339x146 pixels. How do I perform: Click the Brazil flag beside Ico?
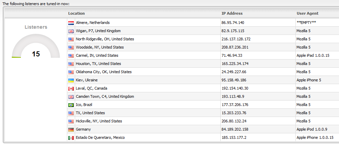[71, 105]
